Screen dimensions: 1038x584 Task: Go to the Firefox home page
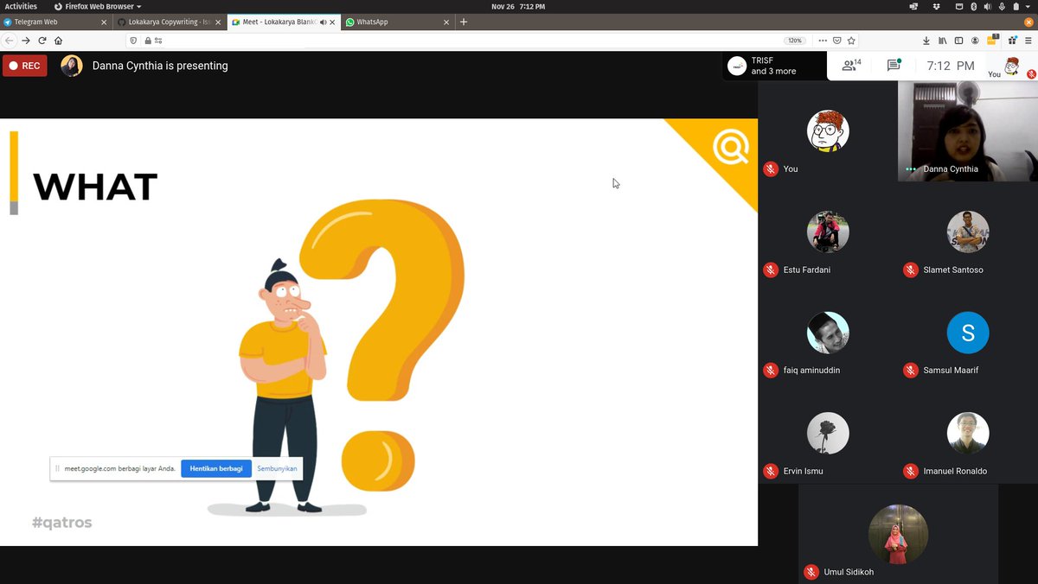58,41
